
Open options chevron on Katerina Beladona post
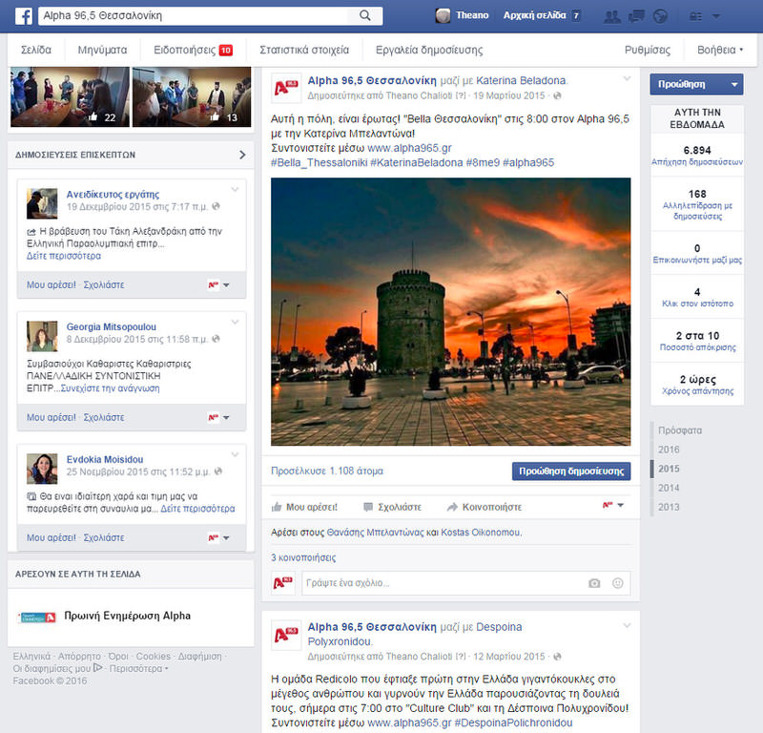pos(627,78)
